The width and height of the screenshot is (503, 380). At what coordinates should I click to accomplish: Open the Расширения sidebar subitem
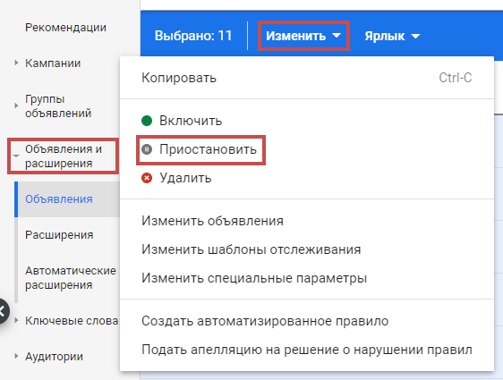[59, 235]
